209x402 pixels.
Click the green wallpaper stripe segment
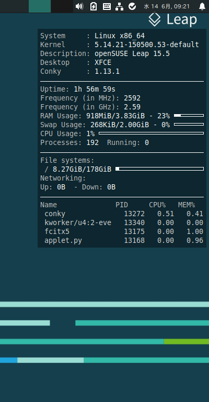pyautogui.click(x=186, y=341)
